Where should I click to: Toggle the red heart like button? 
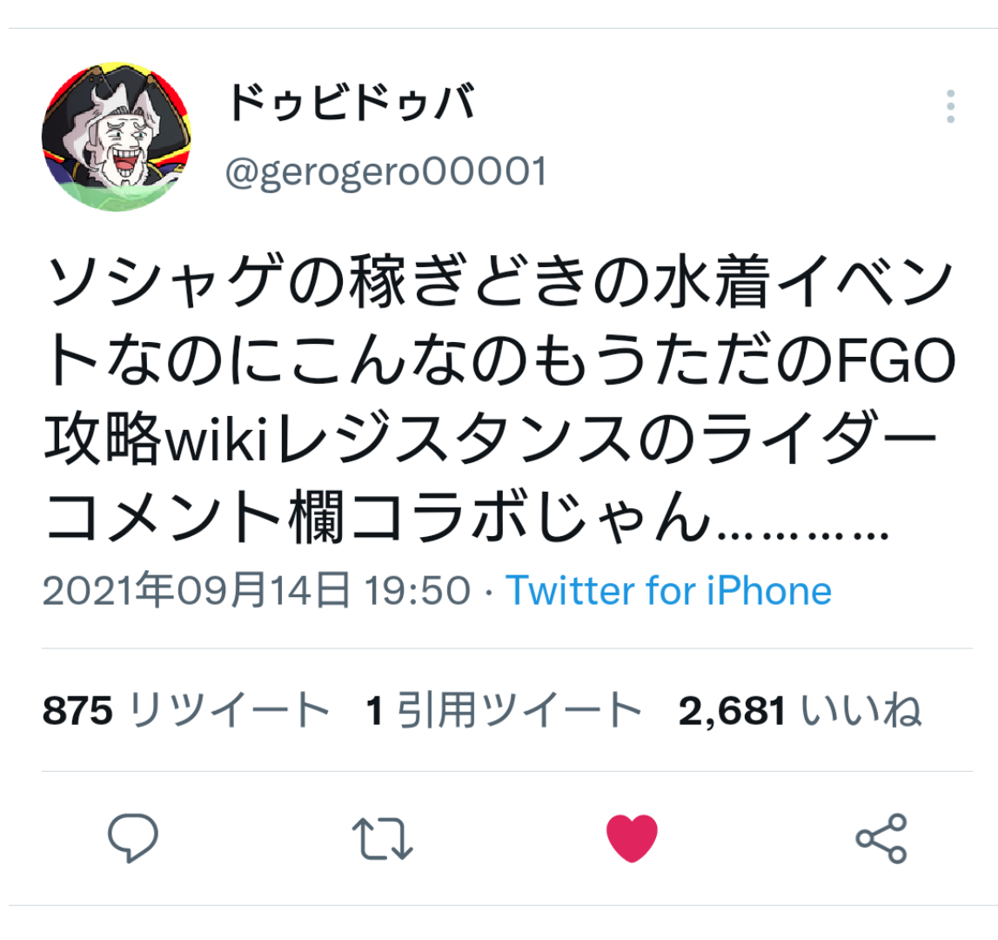tap(632, 838)
